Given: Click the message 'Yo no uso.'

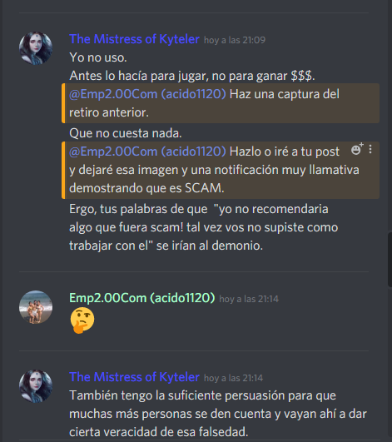Looking at the screenshot, I should (x=98, y=57).
